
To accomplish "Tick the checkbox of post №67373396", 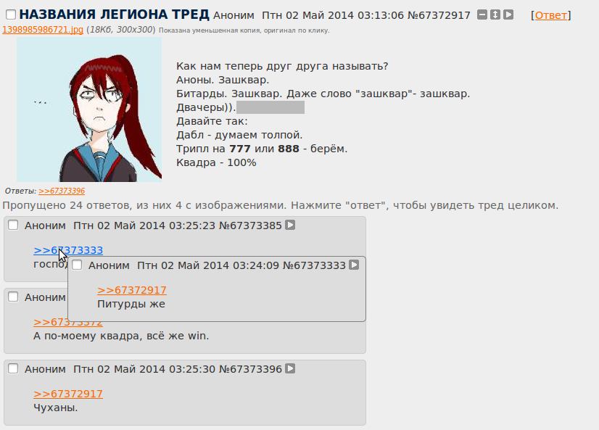I will pyautogui.click(x=13, y=368).
